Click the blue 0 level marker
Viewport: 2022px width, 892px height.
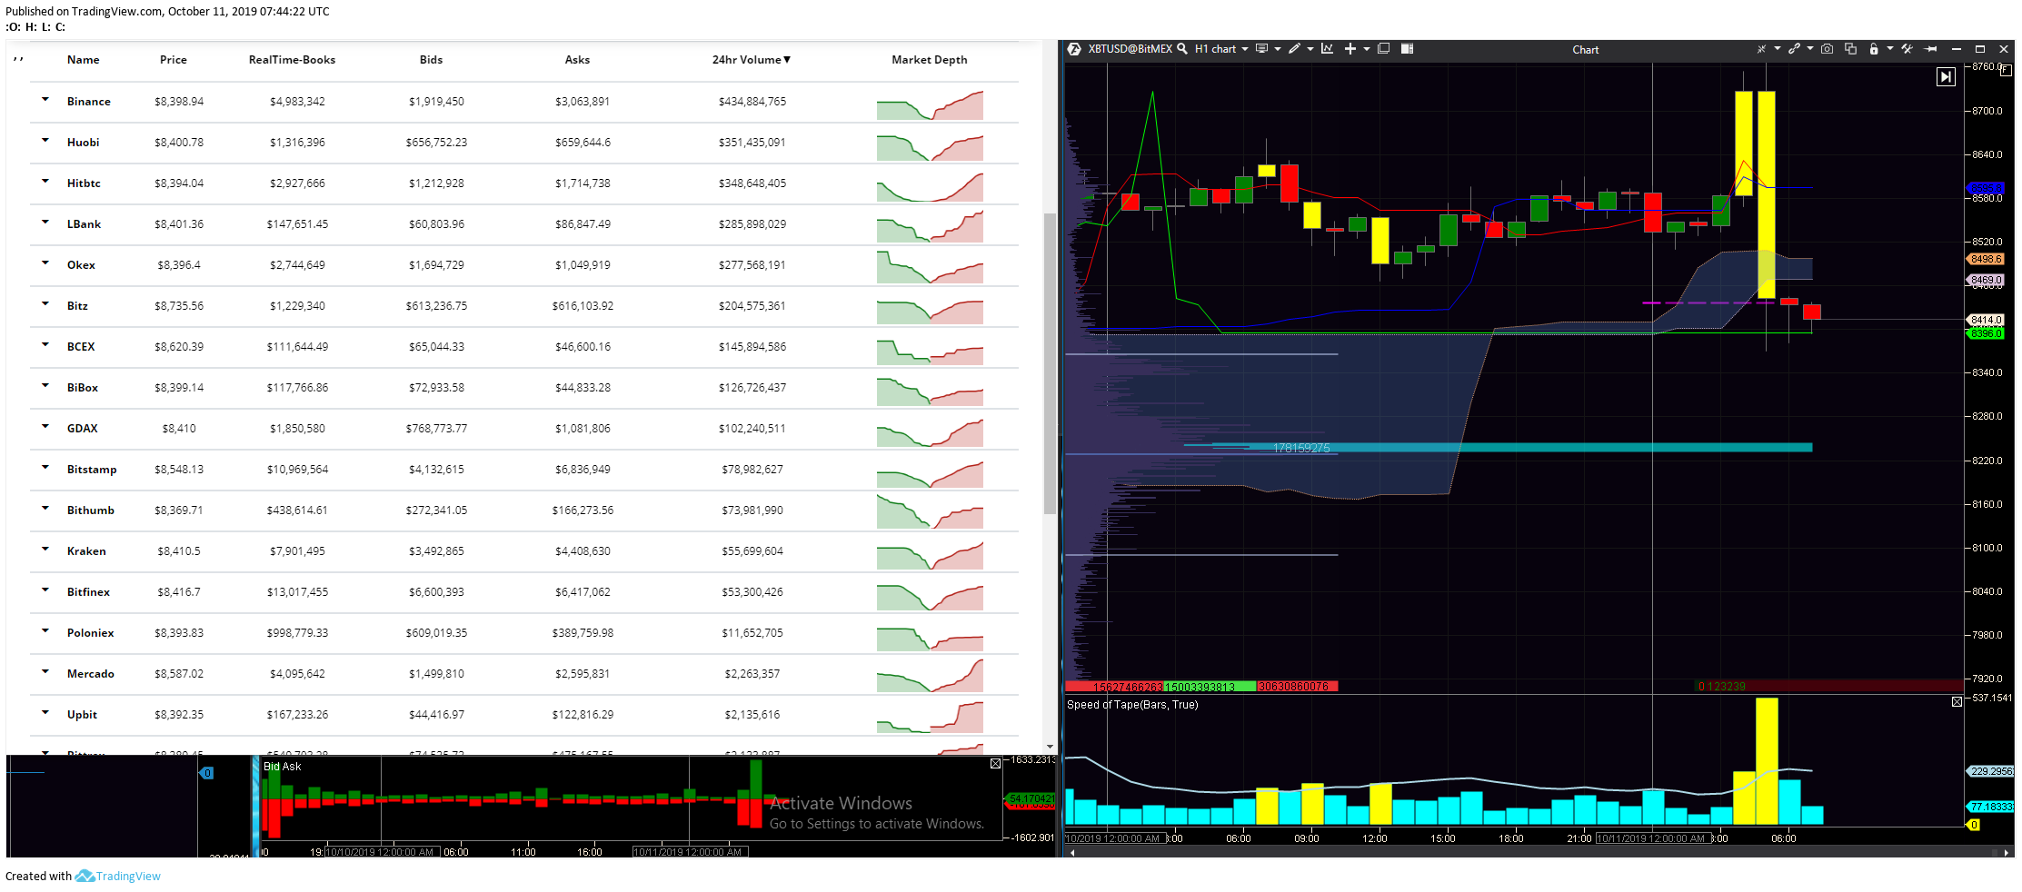[207, 773]
